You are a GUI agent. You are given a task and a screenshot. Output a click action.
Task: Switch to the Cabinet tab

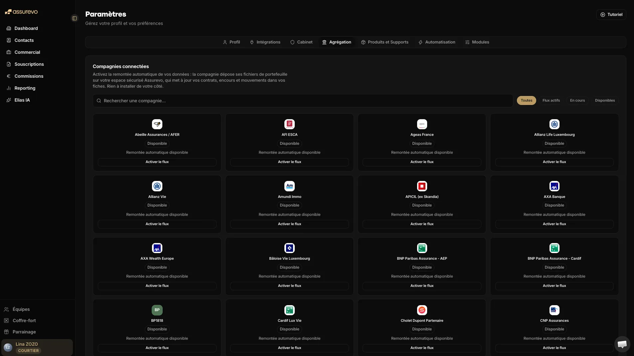(301, 42)
